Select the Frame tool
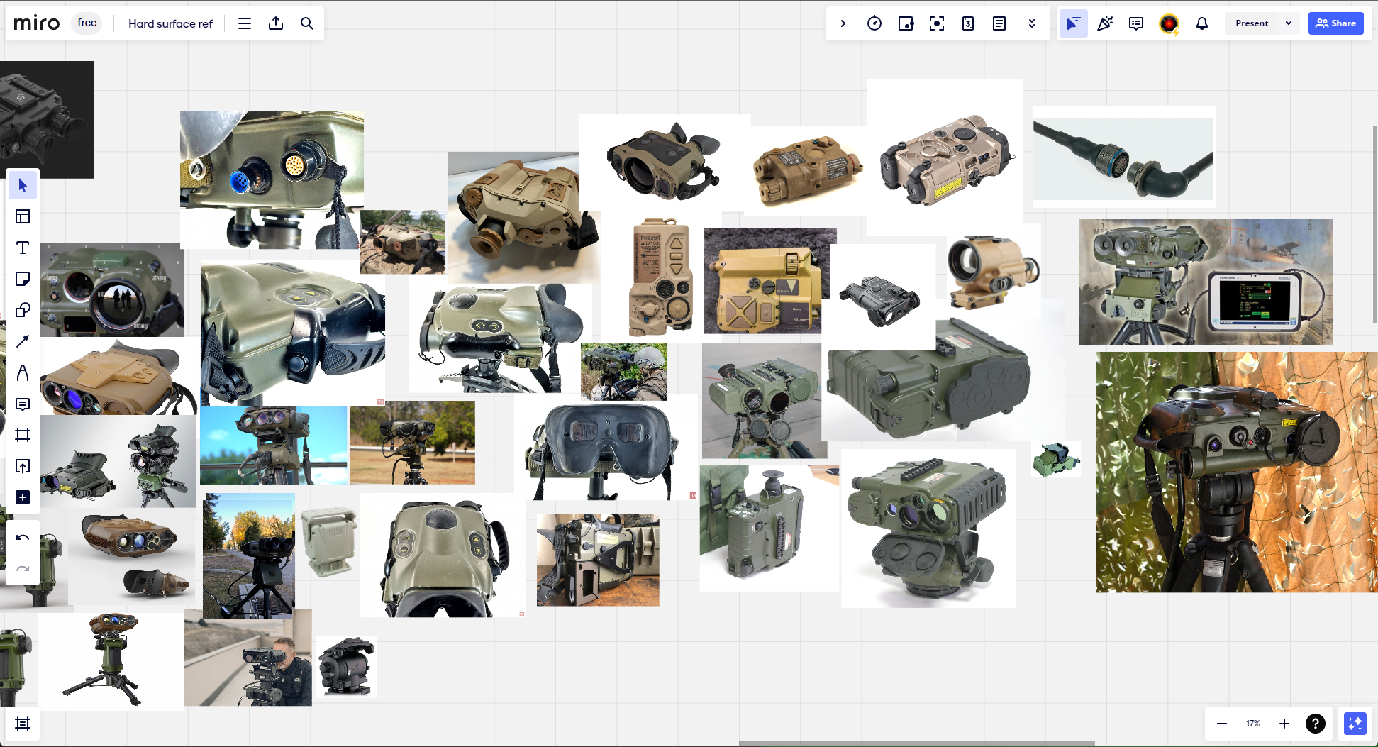The width and height of the screenshot is (1378, 747). [x=22, y=435]
